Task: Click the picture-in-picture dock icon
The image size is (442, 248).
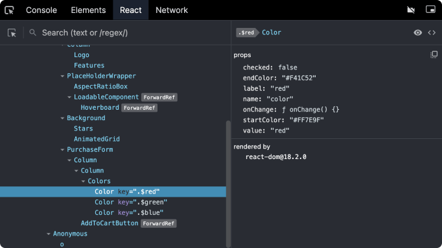Action: 430,10
